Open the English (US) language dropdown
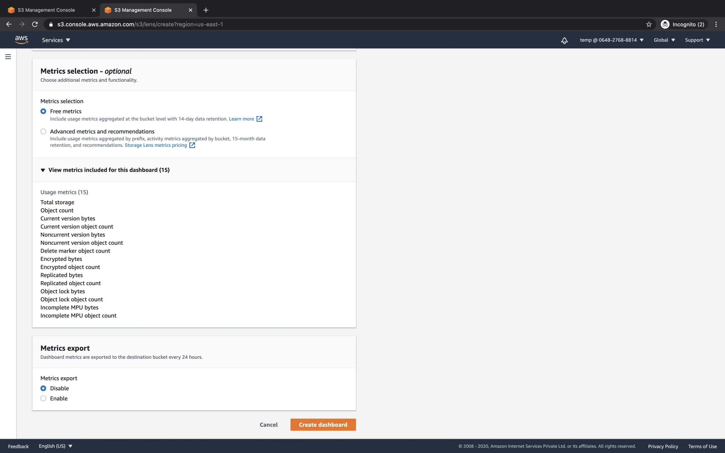Image resolution: width=725 pixels, height=453 pixels. pos(56,446)
